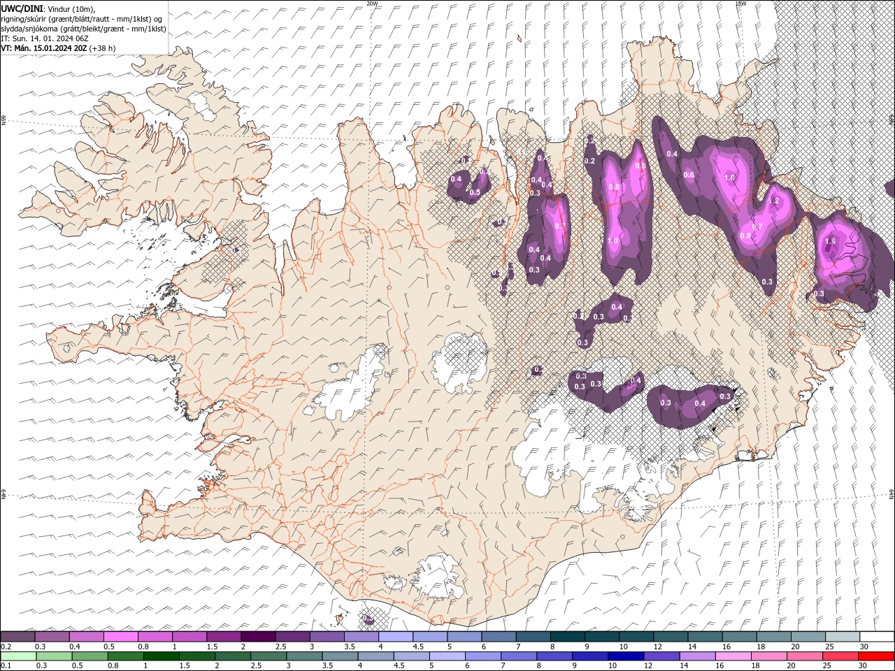Click the '20W' longitude label
This screenshot has width=895, height=671.
373,3
